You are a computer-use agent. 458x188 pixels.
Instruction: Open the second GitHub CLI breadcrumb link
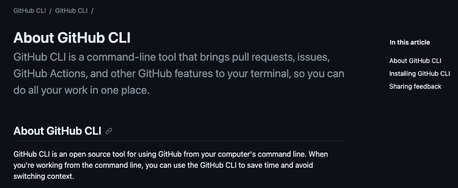71,11
